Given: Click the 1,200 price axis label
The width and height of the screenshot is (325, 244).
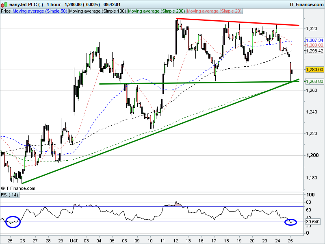Looking at the screenshot, I should point(312,155).
